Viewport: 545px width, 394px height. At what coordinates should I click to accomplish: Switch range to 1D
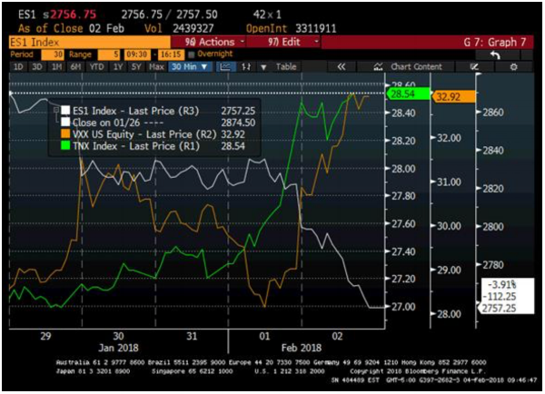[x=18, y=66]
